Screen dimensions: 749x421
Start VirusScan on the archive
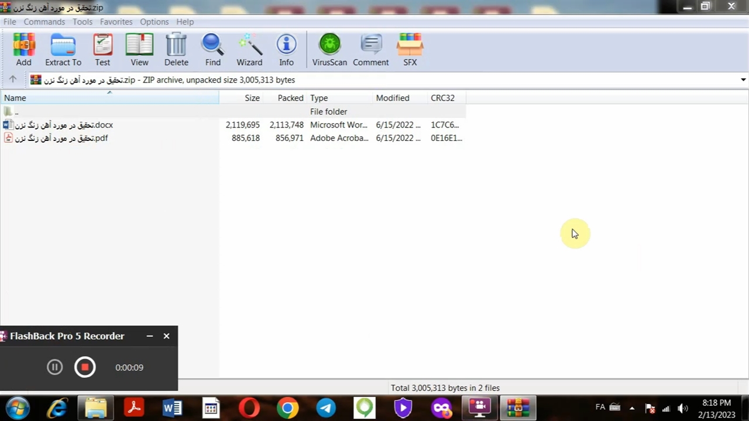[x=329, y=49]
